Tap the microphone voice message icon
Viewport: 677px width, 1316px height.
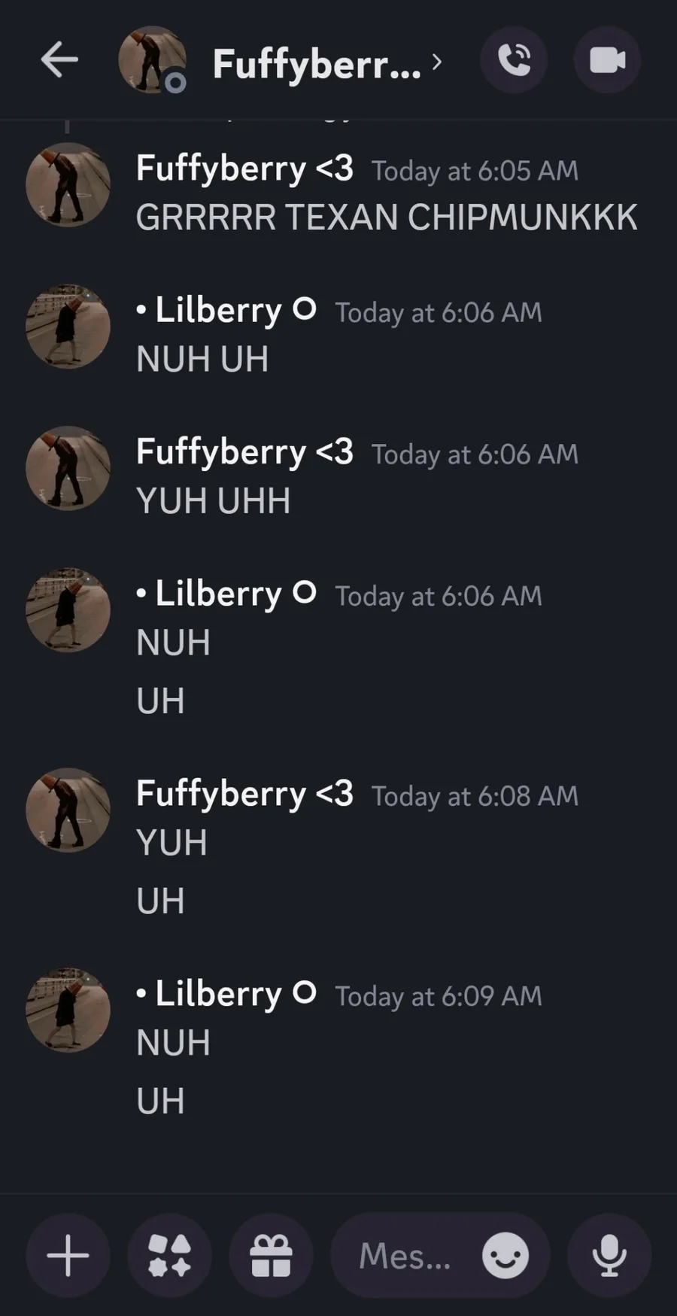[x=609, y=1255]
